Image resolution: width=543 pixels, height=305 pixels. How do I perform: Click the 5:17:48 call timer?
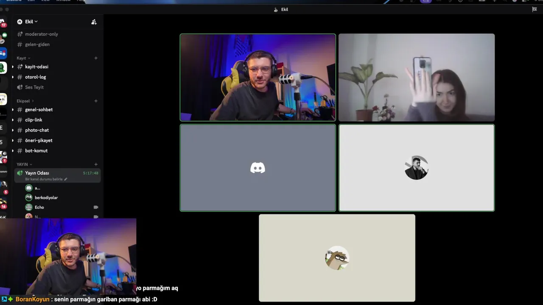[90, 173]
